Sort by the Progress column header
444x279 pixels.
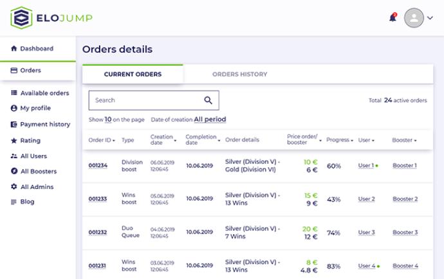click(338, 140)
